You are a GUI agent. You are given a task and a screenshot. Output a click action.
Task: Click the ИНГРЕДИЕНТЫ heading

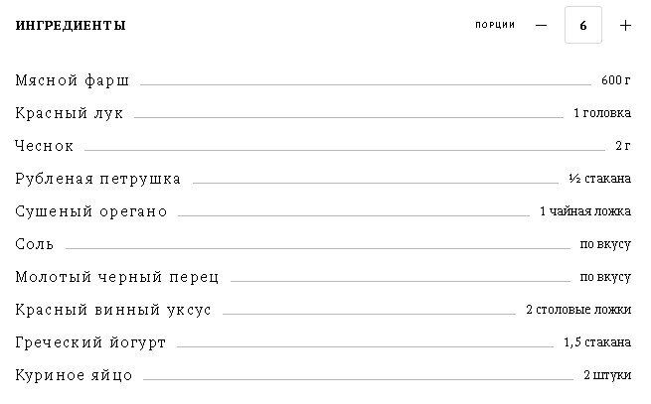pos(71,26)
